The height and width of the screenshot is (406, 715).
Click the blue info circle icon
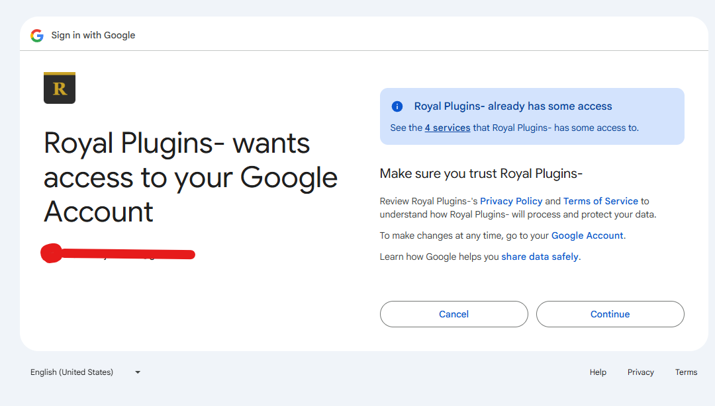(x=397, y=106)
